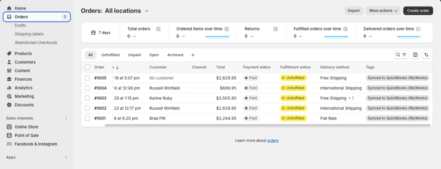This screenshot has width=441, height=169.
Task: Click the Facebook & Instagram meta icon
Action: tap(9, 144)
